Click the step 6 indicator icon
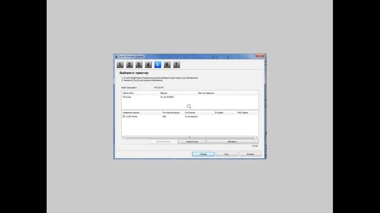Viewport: 380px width, 213px height. pyautogui.click(x=167, y=64)
